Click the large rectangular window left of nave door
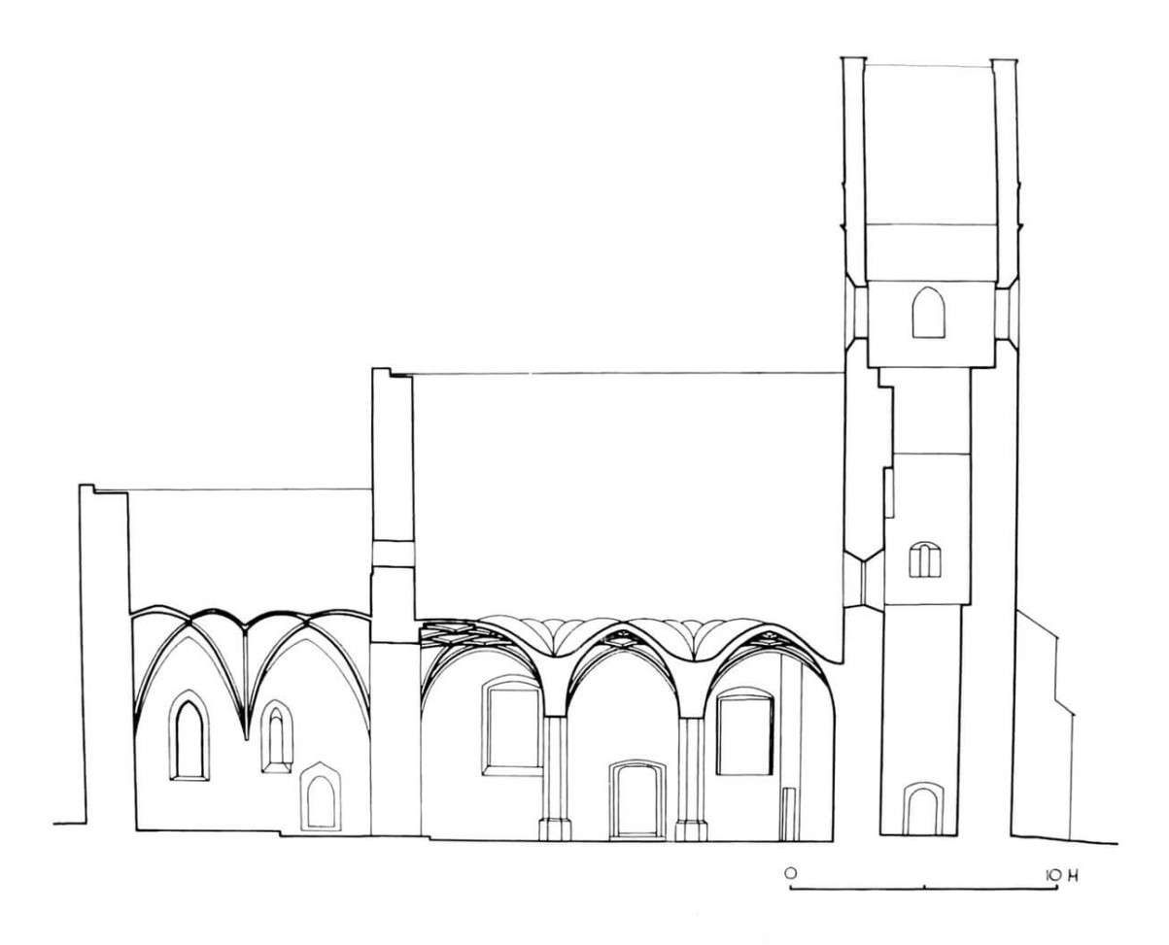Viewport: 1169px width, 945px height. point(513,726)
